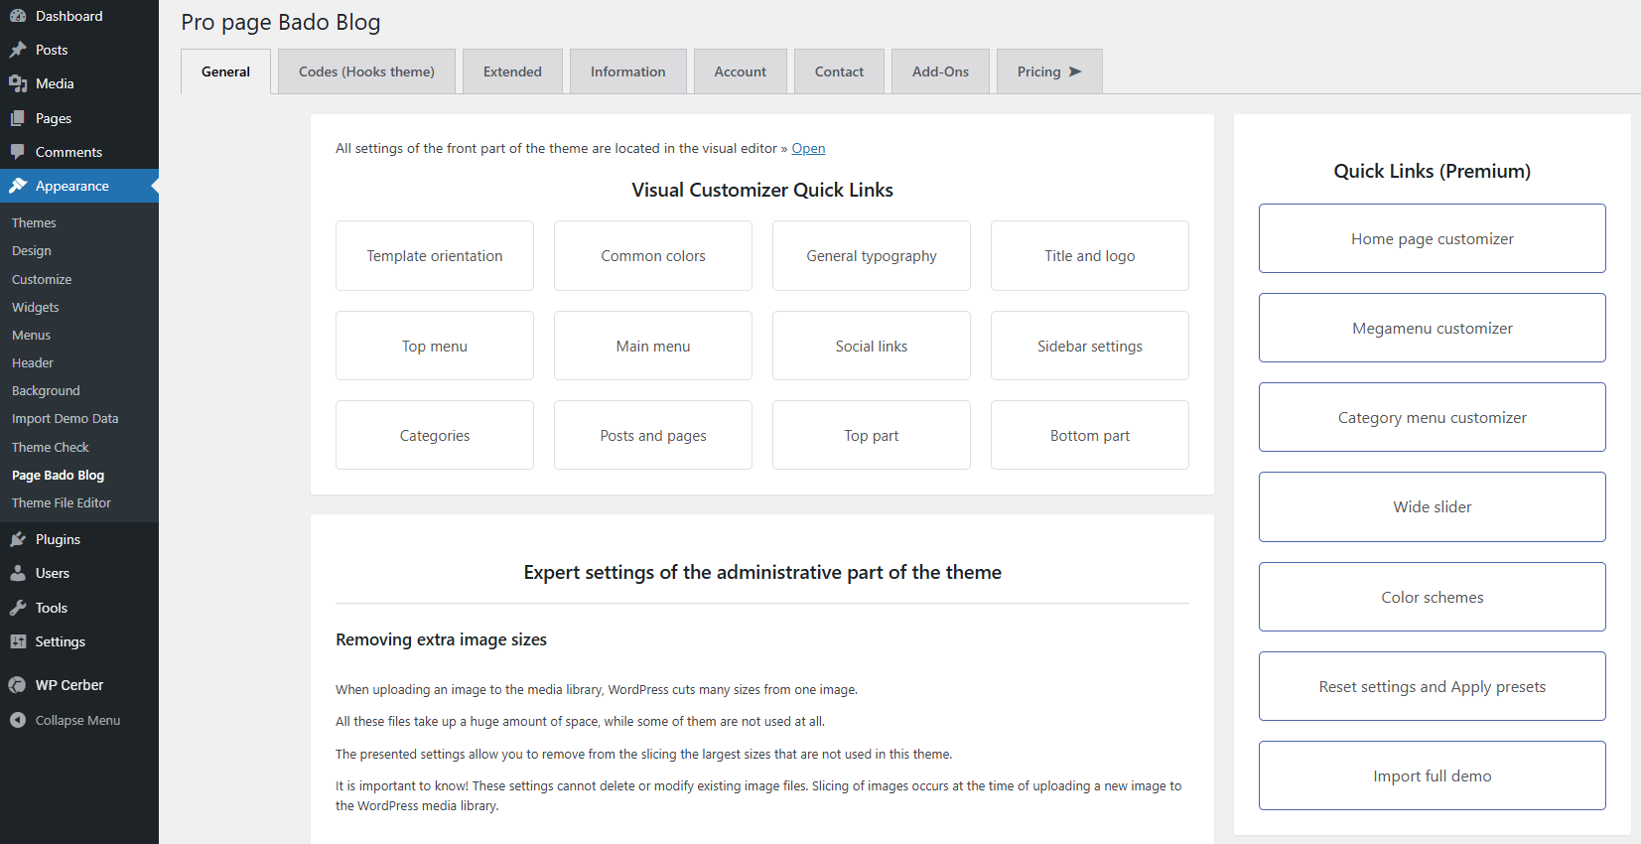Switch to the Extended tab
Viewport: 1641px width, 844px height.
(x=512, y=71)
